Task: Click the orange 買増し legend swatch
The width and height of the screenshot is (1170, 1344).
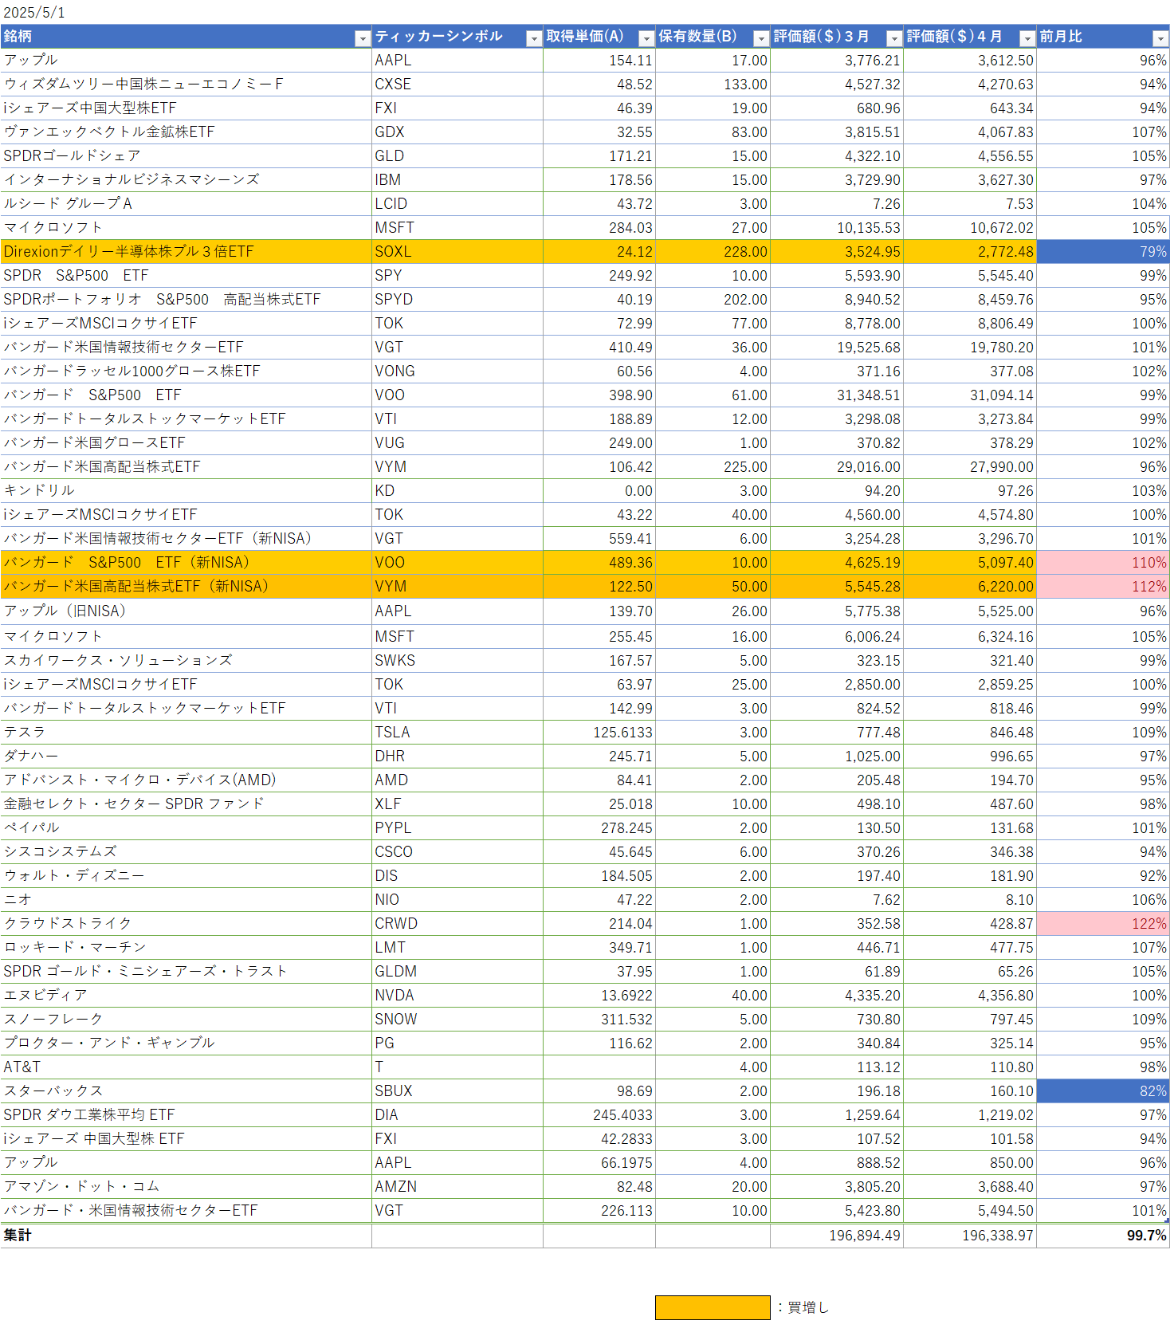Action: pos(713,1307)
